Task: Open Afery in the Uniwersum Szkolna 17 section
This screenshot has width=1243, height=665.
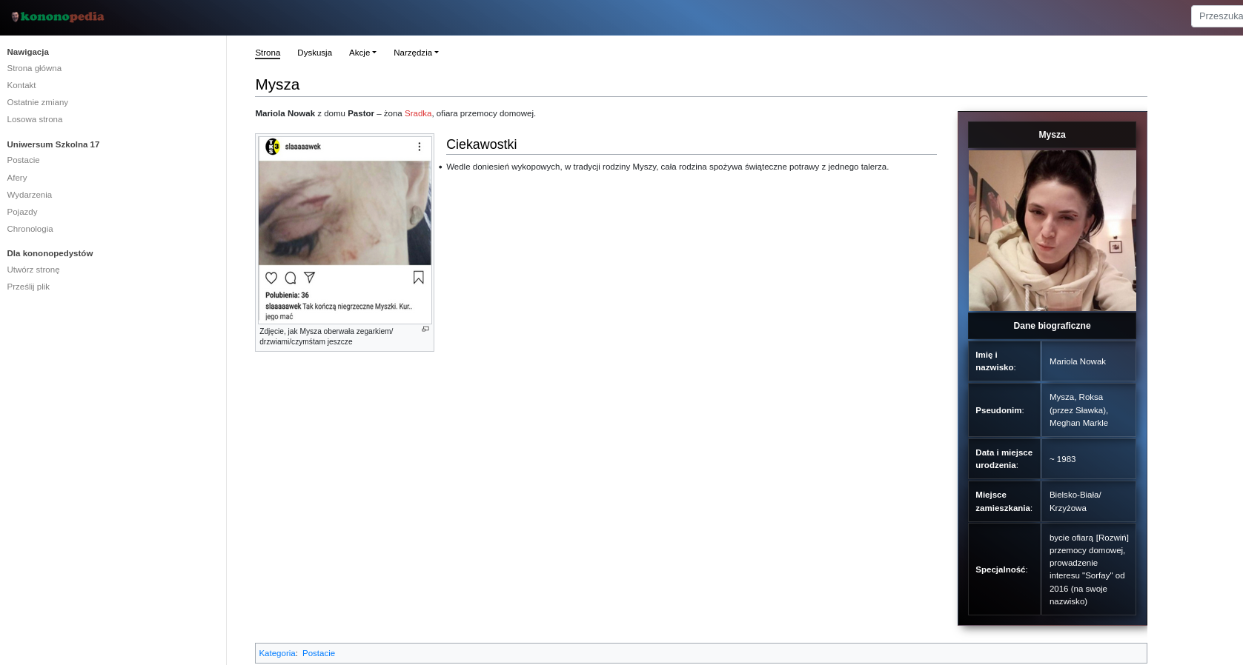Action: point(17,178)
